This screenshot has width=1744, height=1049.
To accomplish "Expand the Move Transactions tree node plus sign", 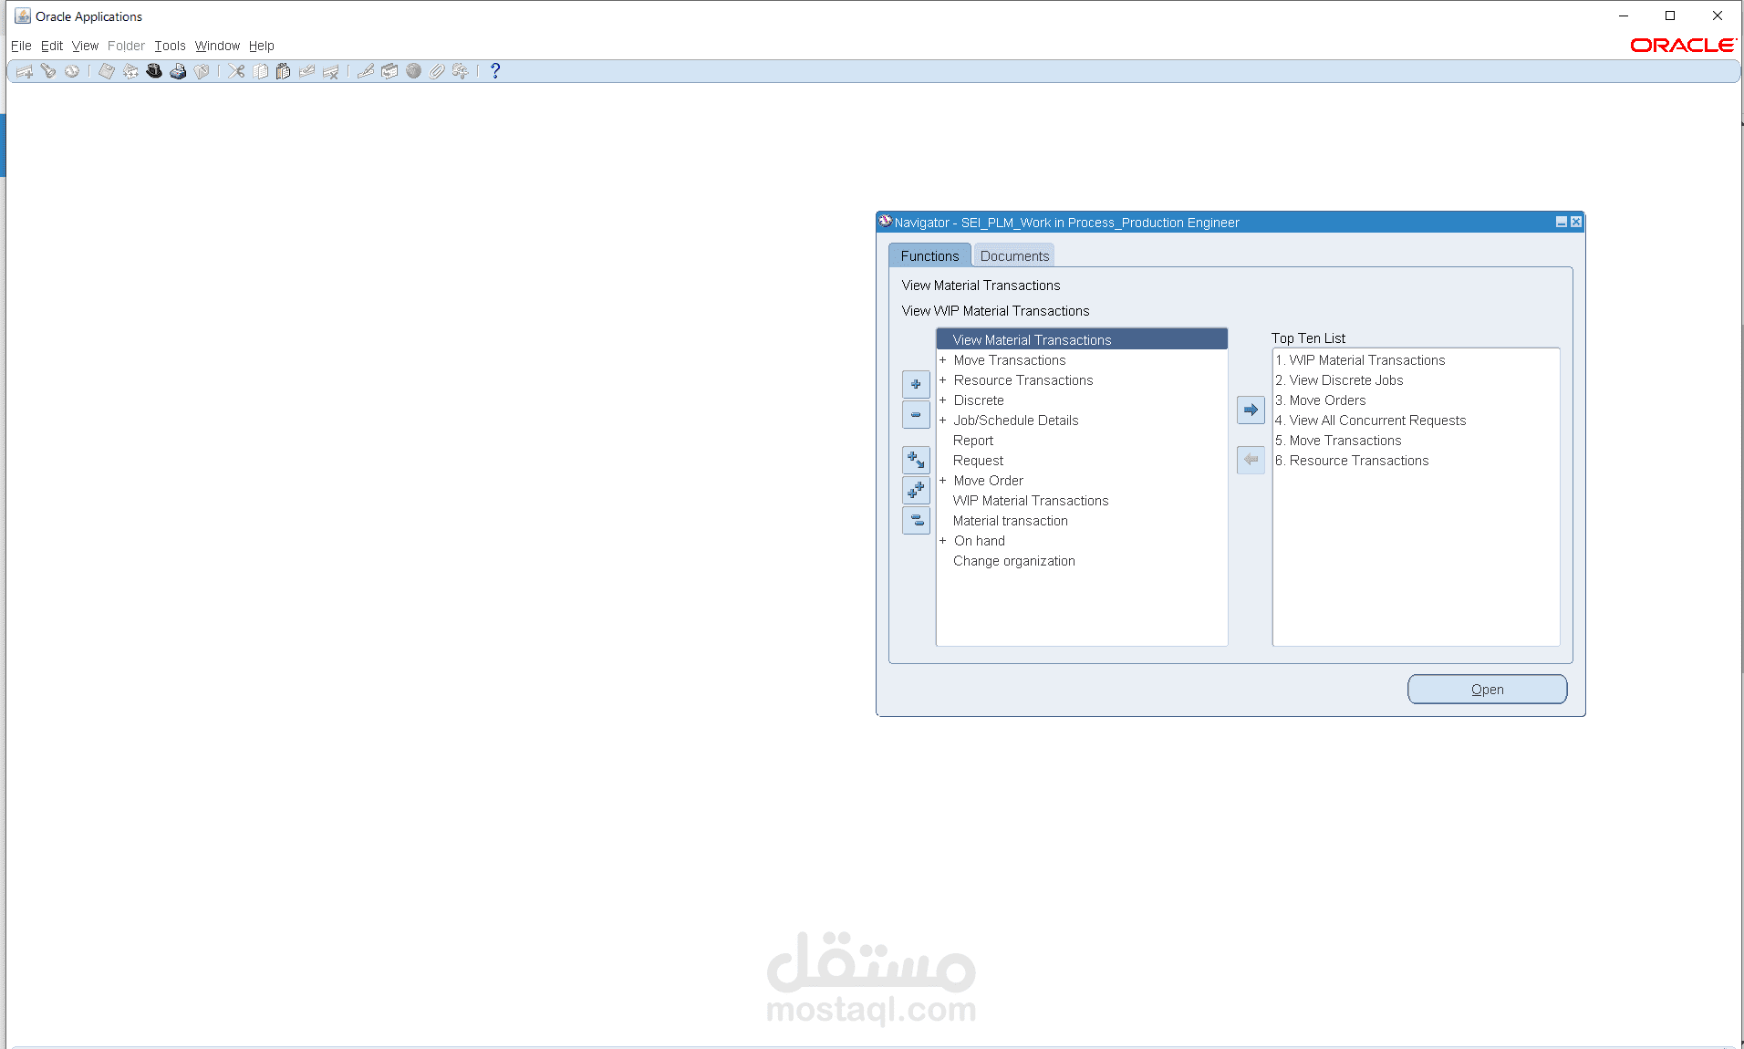I will coord(943,360).
